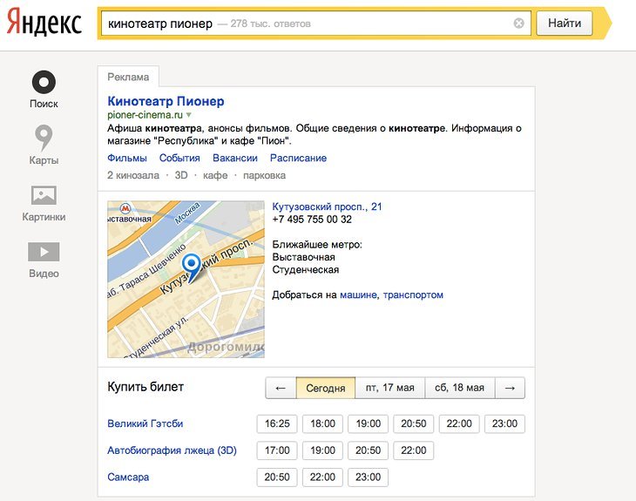Select the Поиск sidebar icon
The image size is (636, 501).
pos(44,83)
